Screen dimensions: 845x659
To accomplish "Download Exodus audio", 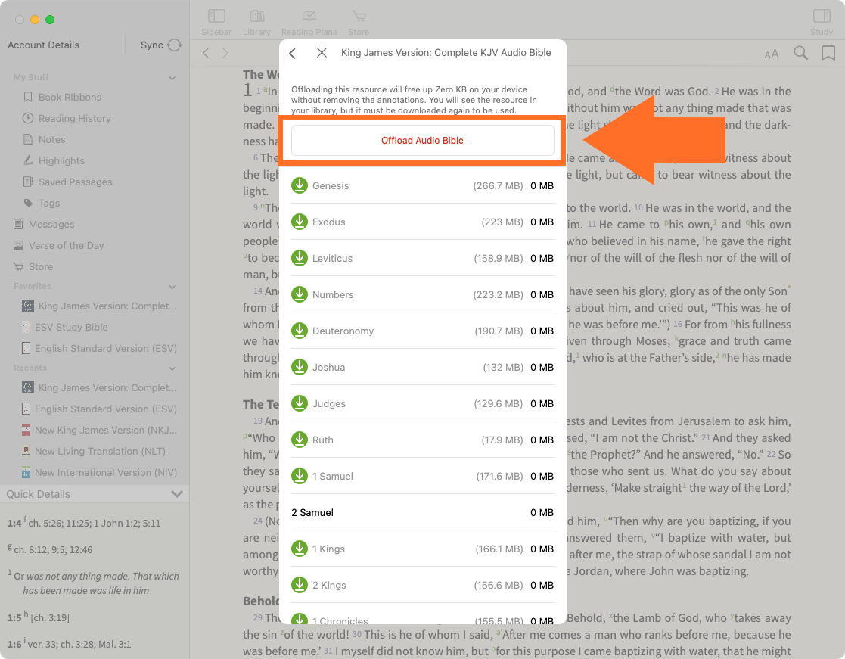I will tap(300, 222).
